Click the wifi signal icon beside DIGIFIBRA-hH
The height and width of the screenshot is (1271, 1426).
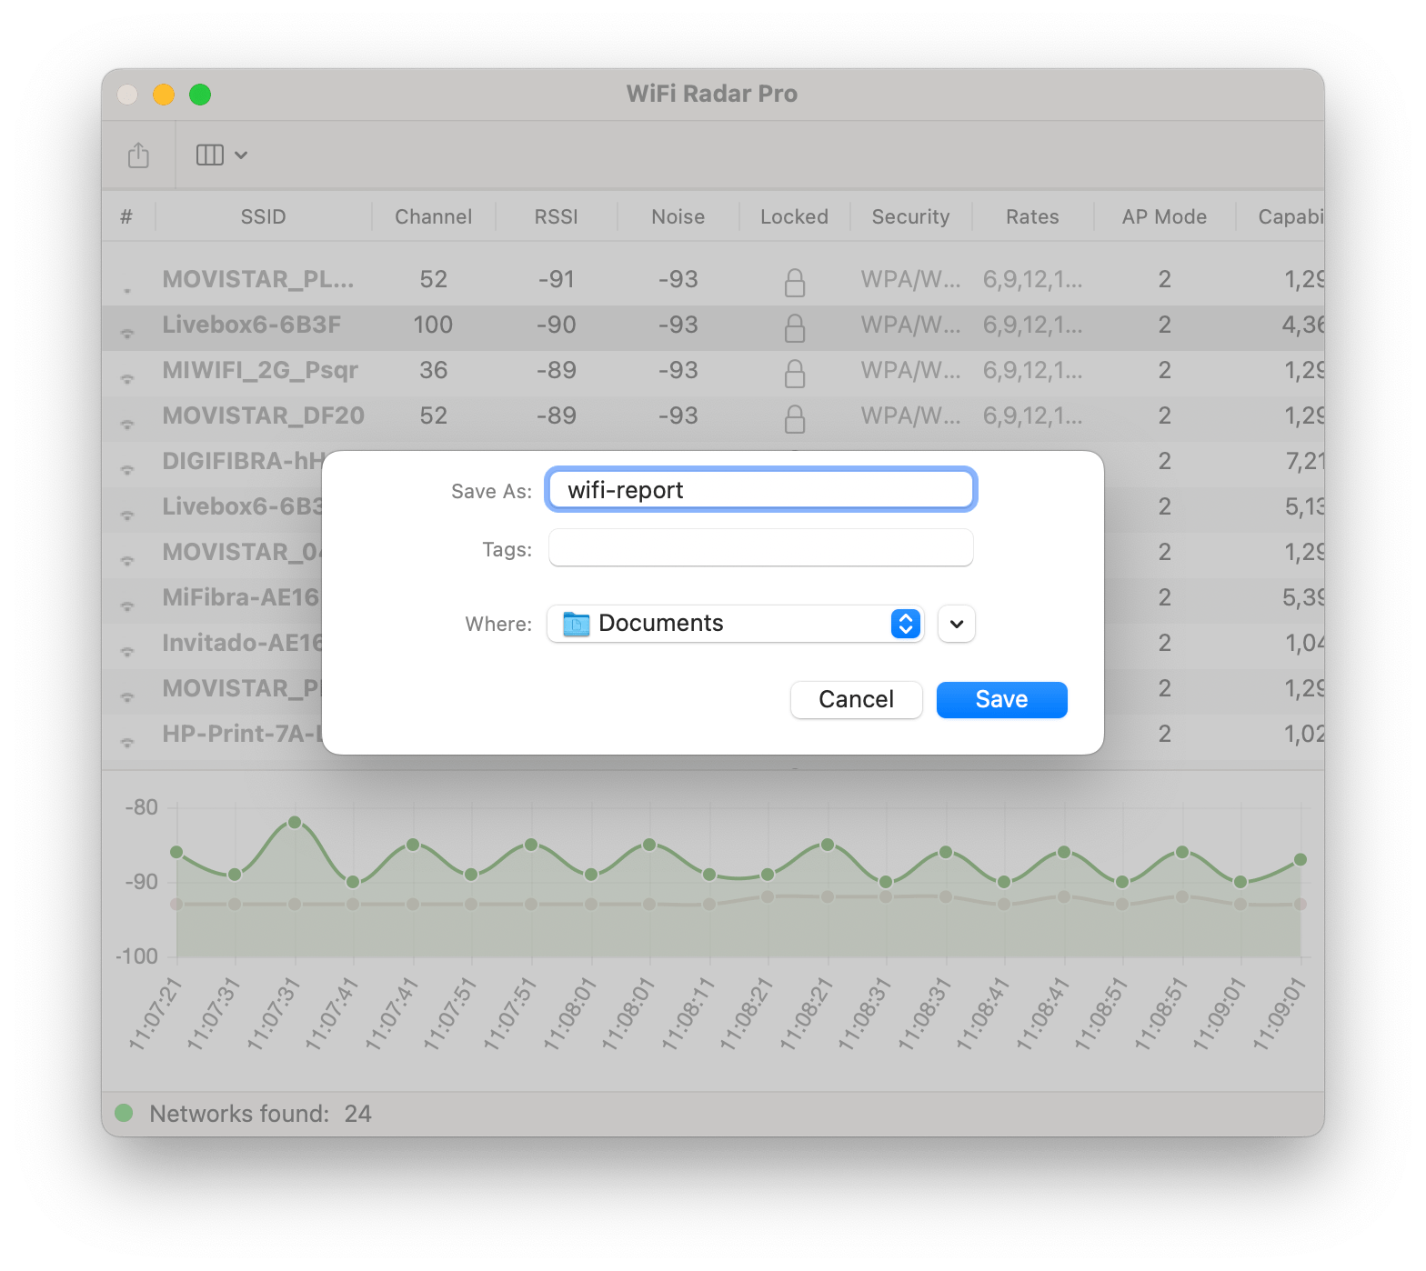coord(127,469)
